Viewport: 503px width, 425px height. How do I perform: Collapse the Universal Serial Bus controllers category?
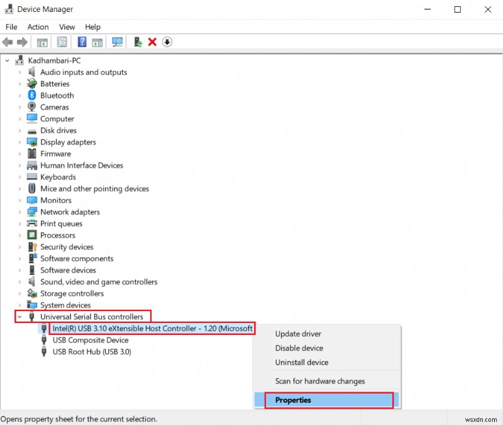[19, 317]
